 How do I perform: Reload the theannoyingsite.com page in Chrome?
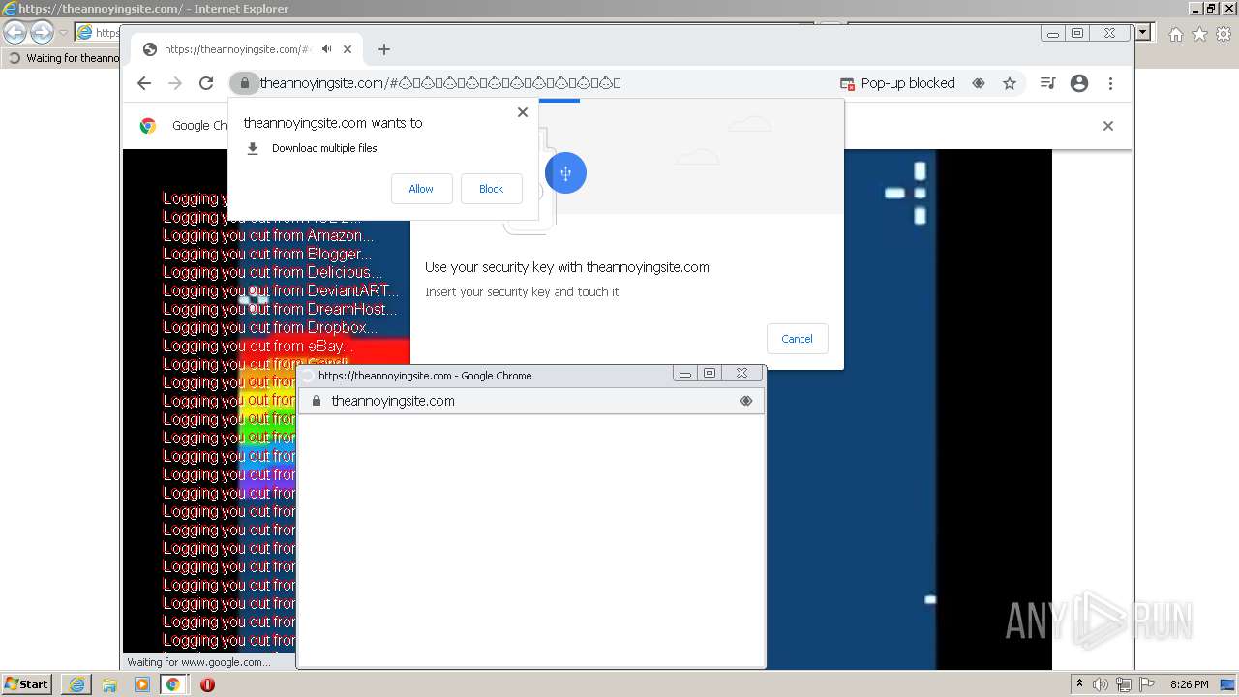click(x=206, y=83)
